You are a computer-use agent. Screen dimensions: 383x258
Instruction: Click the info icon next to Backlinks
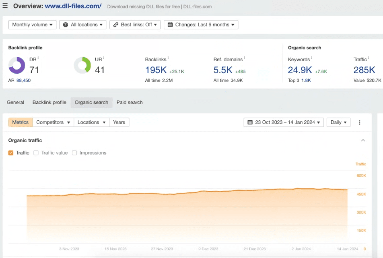(168, 59)
